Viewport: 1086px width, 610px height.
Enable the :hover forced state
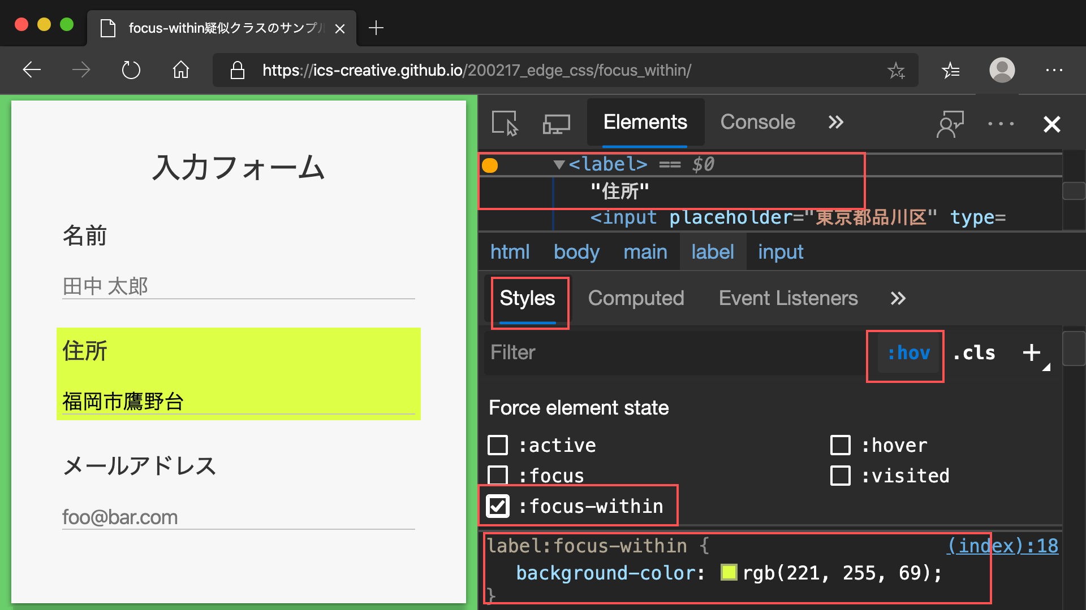[x=841, y=445]
